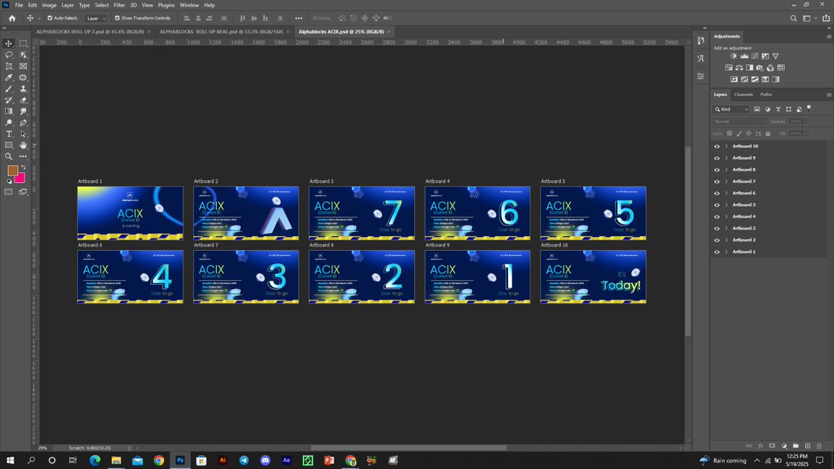This screenshot has width=834, height=469.
Task: Open the Adjustments panel menu
Action: coord(829,36)
